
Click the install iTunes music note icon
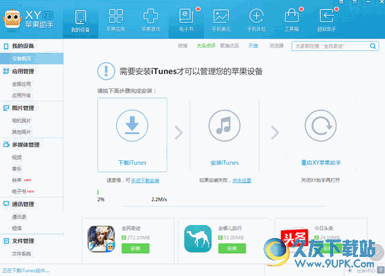pyautogui.click(x=224, y=126)
